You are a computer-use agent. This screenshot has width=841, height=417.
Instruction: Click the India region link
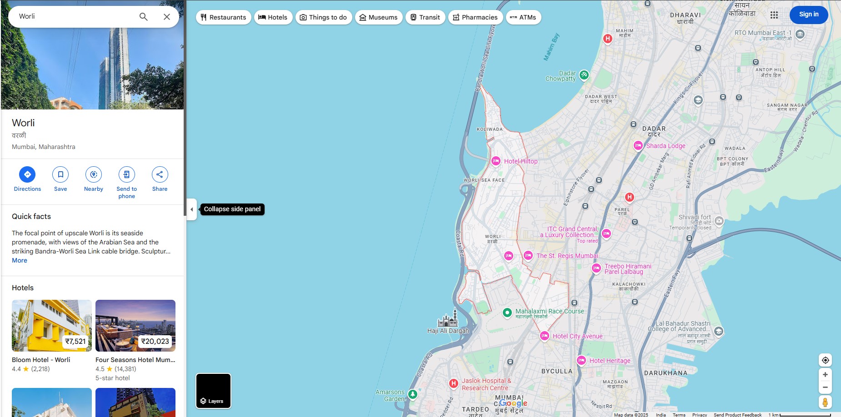(661, 414)
